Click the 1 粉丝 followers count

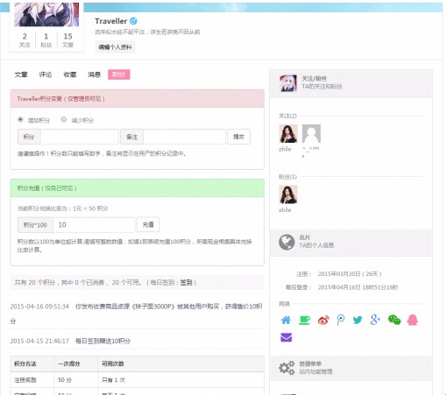click(46, 40)
